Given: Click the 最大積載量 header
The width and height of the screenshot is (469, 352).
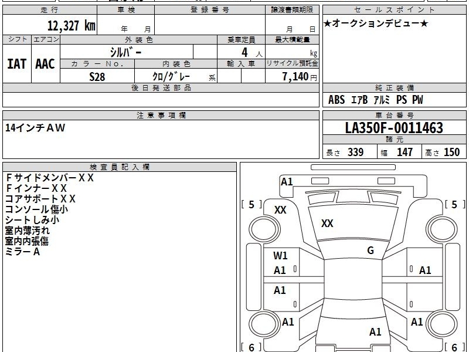Looking at the screenshot, I should [x=292, y=40].
